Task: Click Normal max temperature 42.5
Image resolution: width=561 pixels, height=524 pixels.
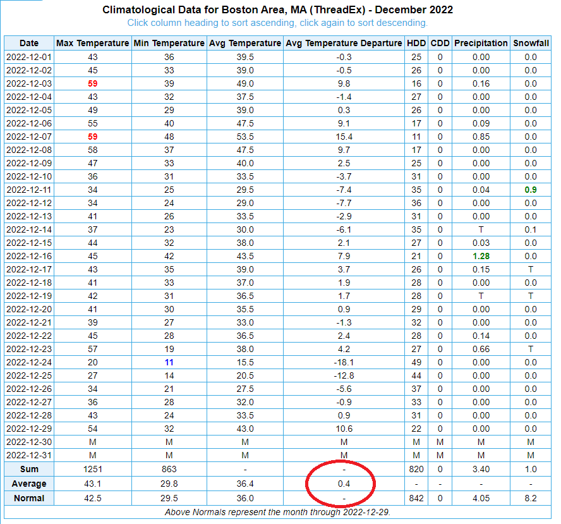Action: pyautogui.click(x=93, y=498)
